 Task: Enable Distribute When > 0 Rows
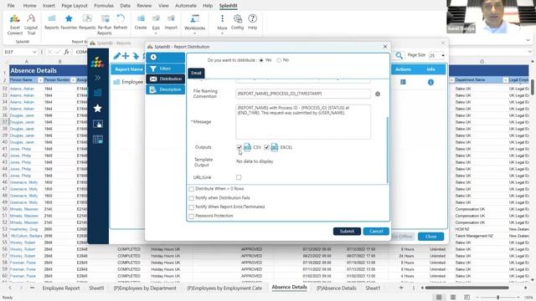(x=192, y=189)
